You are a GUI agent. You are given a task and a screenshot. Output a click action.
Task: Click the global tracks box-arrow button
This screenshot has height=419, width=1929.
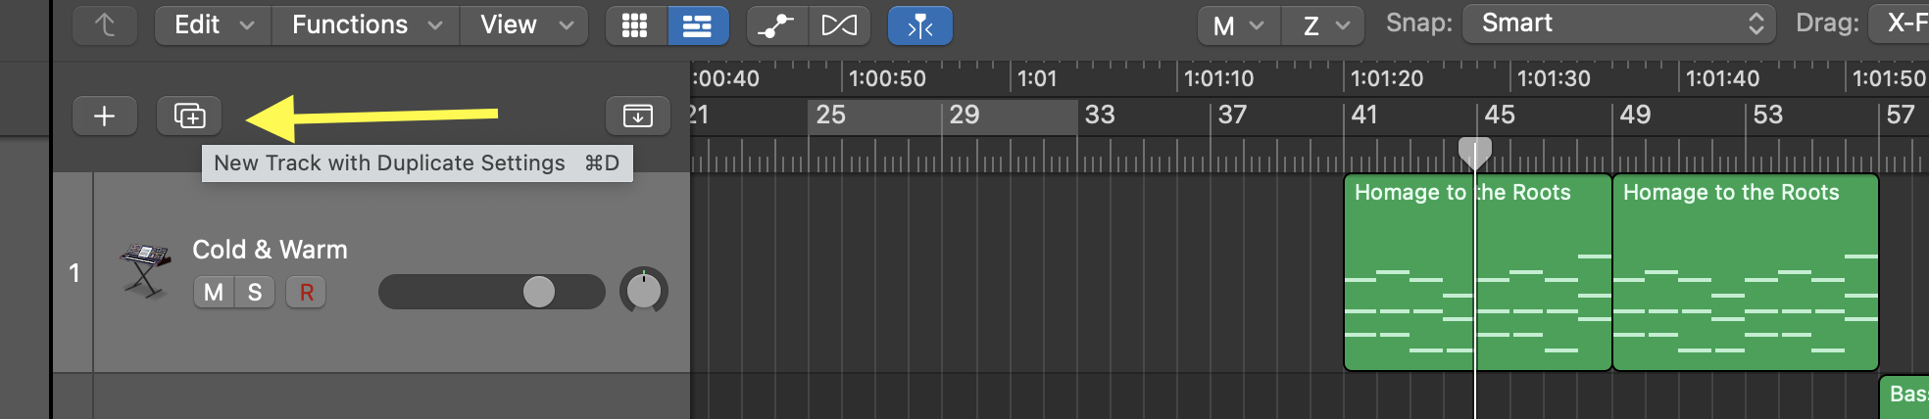point(638,116)
